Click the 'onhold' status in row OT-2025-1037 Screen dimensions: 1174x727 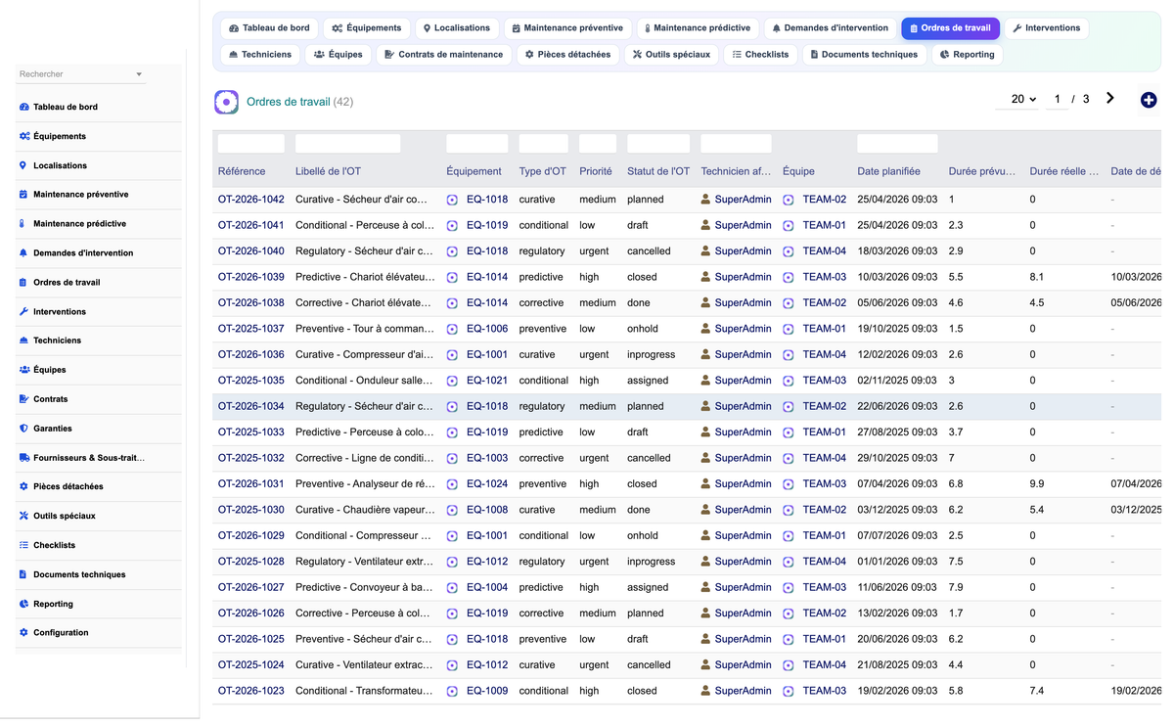click(643, 329)
